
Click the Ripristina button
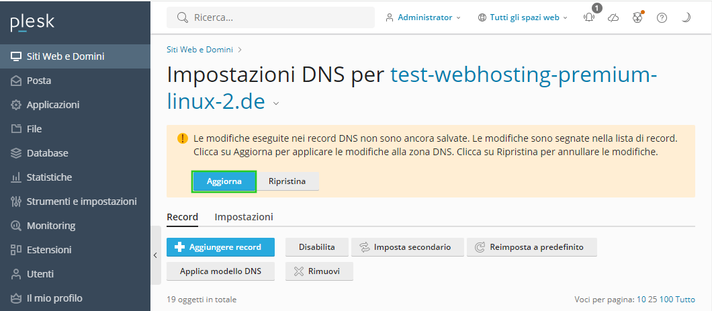(x=287, y=181)
